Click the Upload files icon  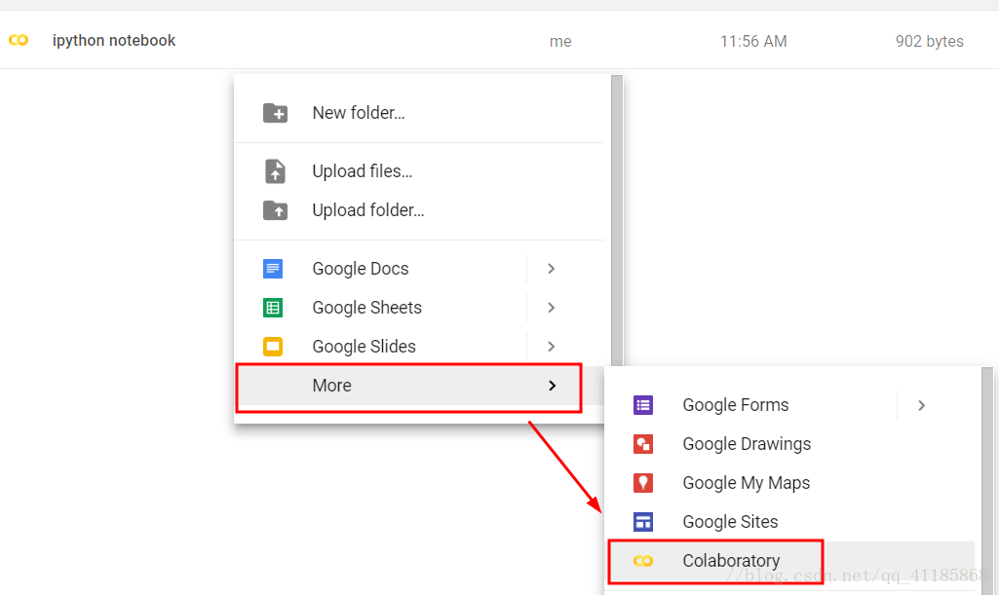click(x=275, y=171)
